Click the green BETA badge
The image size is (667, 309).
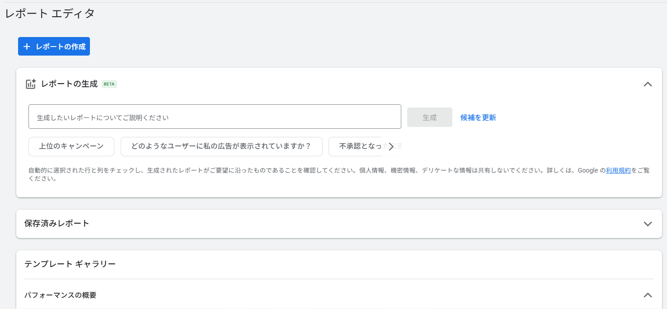click(x=109, y=84)
